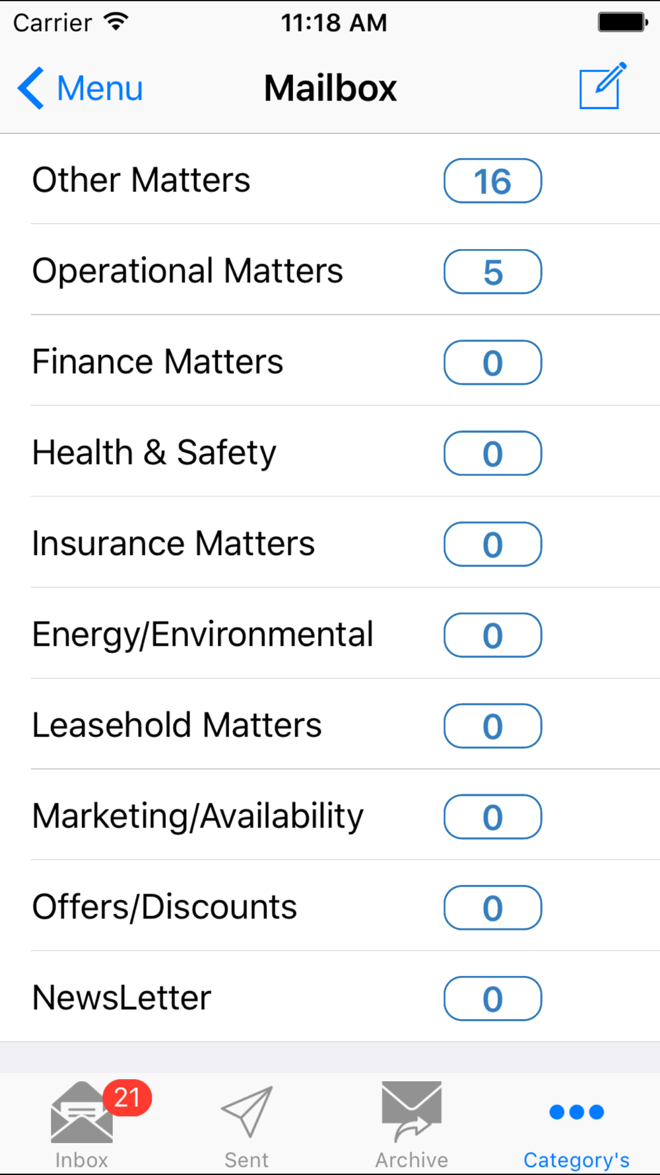The image size is (660, 1175).
Task: Tap the Wi-Fi status icon
Action: pos(116,22)
